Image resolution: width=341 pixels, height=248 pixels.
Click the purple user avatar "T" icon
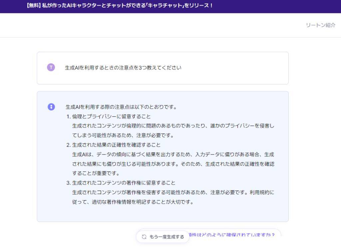coord(51,67)
